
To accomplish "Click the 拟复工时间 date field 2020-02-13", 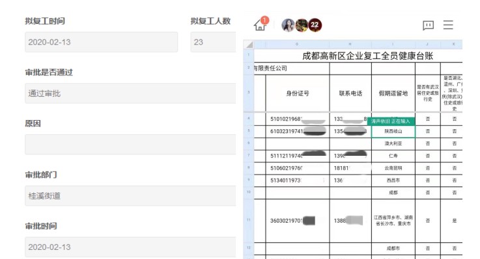I will click(102, 42).
